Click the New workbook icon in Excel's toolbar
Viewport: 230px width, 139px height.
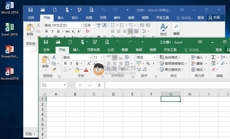tap(70, 42)
